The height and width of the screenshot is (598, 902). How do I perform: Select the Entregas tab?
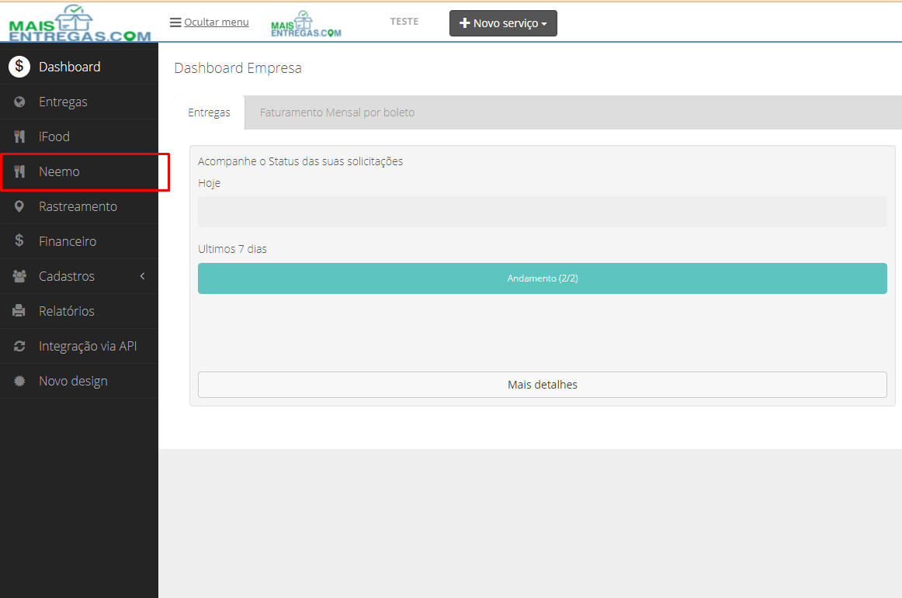click(209, 112)
